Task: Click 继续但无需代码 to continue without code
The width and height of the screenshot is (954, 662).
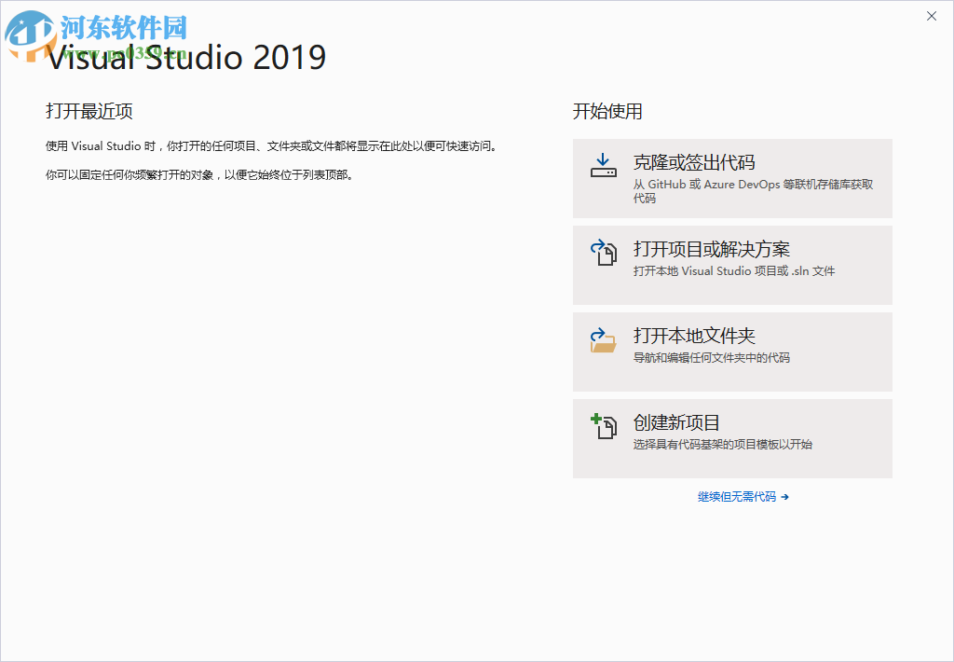Action: pos(739,496)
